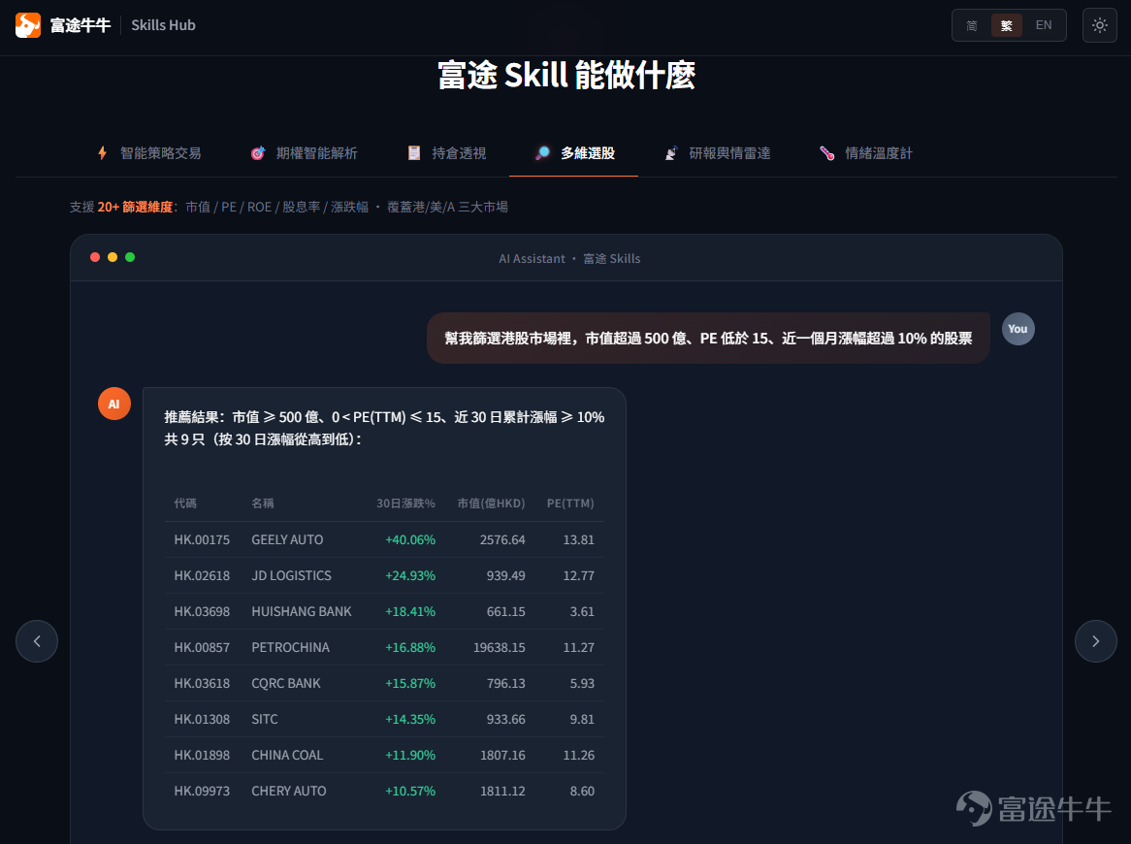Click the CQRC BANK name cell
Screen dimensions: 1131x844
pos(285,683)
